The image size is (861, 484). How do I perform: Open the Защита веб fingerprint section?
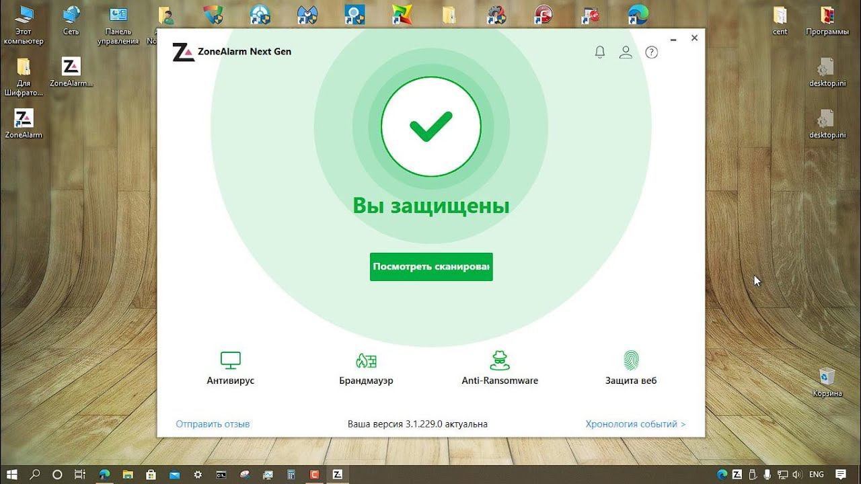pos(631,368)
